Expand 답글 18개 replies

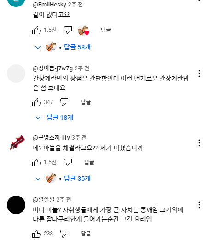54,117
